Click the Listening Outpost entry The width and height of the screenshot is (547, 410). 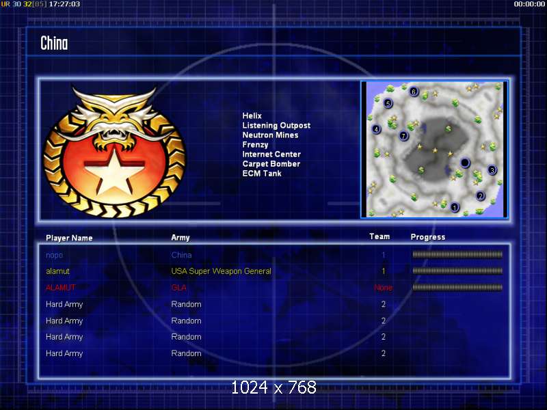(x=276, y=126)
